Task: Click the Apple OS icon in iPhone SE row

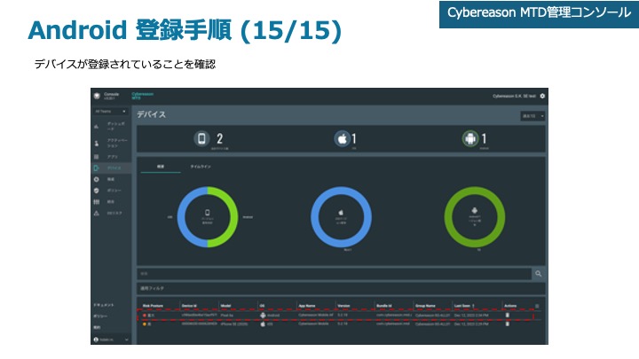Action: (263, 324)
